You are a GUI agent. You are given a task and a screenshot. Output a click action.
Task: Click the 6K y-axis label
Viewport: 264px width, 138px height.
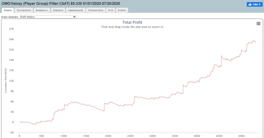12,102
